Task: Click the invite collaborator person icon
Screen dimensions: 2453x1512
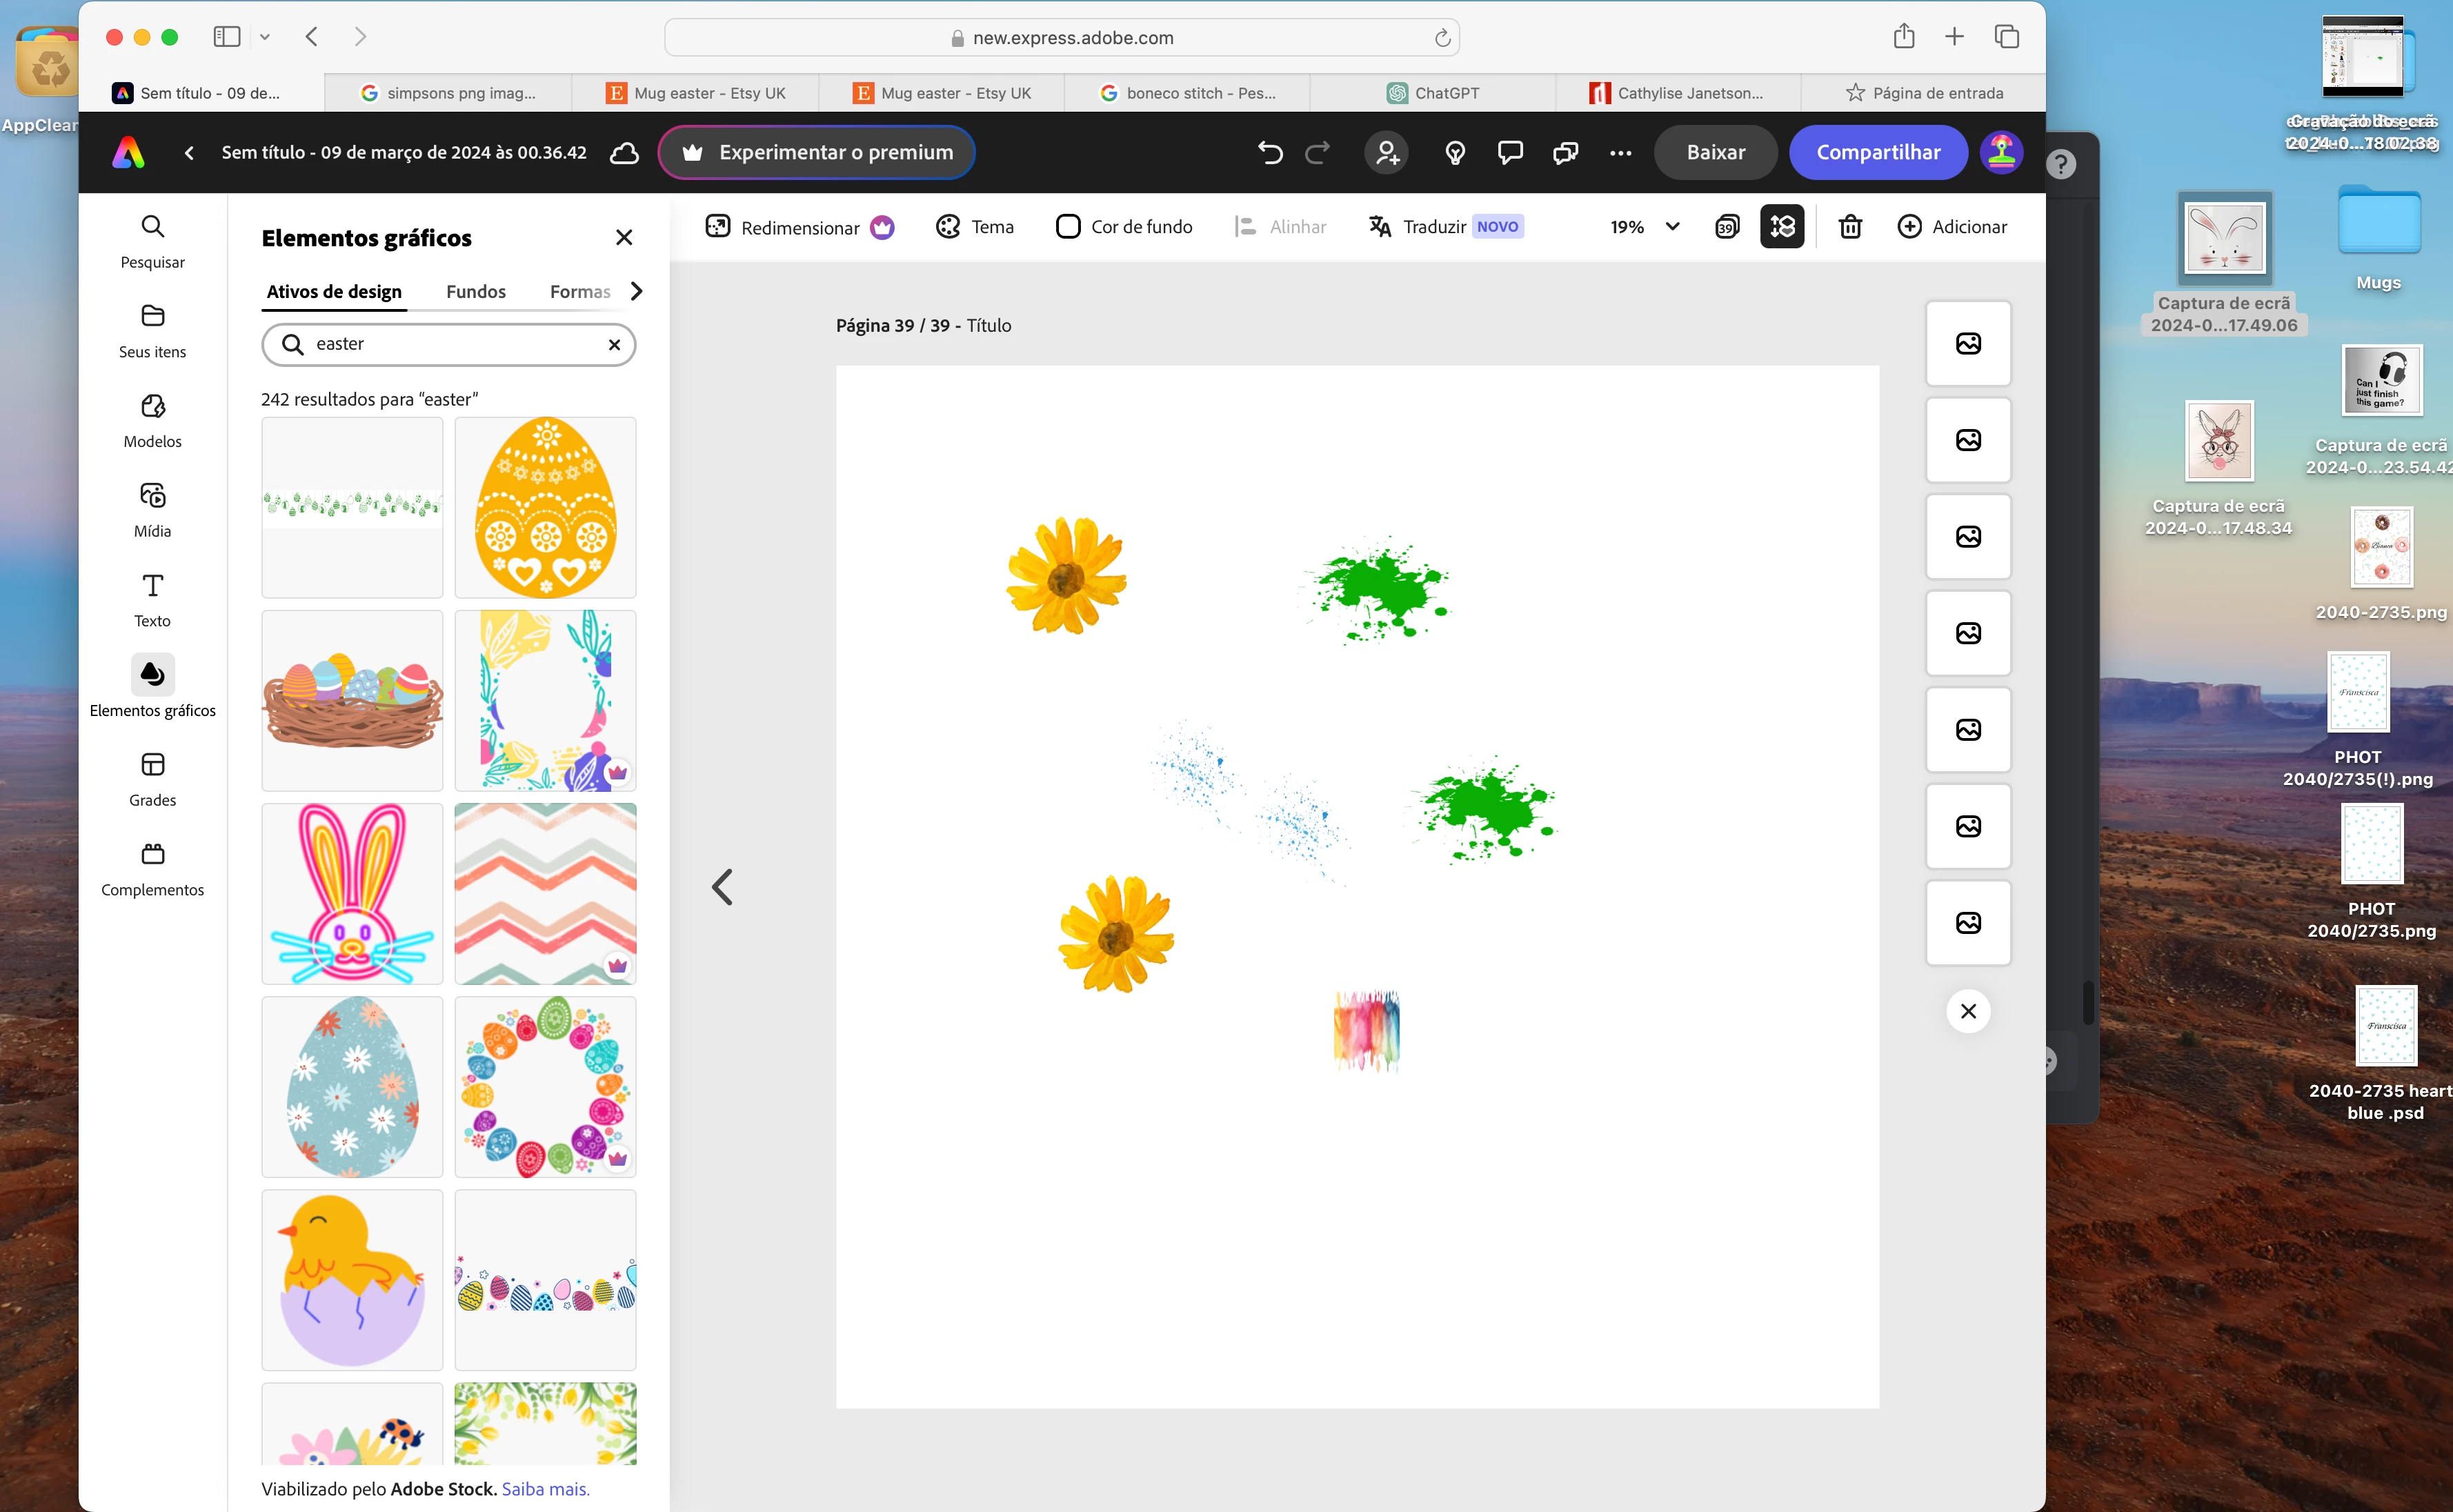Action: 1387,153
